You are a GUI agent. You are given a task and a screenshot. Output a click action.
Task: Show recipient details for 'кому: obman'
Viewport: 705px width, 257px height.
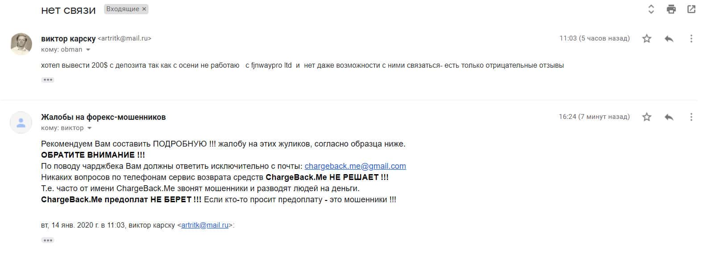88,50
